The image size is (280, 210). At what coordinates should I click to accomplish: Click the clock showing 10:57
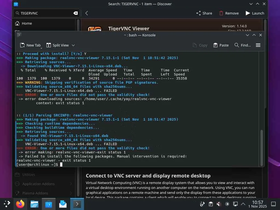point(258,204)
